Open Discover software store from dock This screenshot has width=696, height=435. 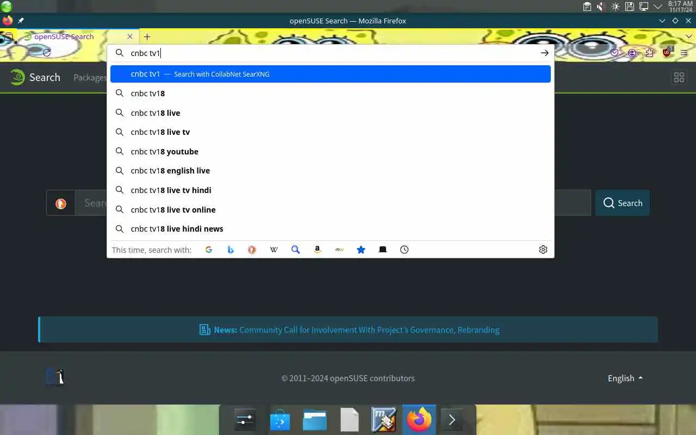pyautogui.click(x=280, y=420)
